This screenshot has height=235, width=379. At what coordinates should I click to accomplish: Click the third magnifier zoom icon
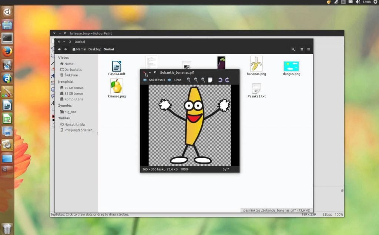click(x=203, y=80)
